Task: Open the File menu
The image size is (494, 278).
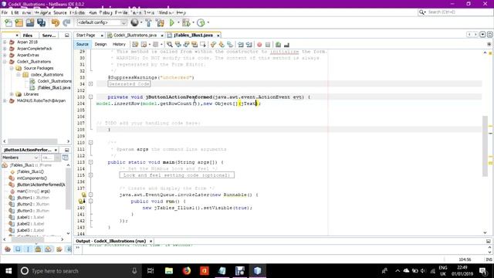Action: point(5,12)
